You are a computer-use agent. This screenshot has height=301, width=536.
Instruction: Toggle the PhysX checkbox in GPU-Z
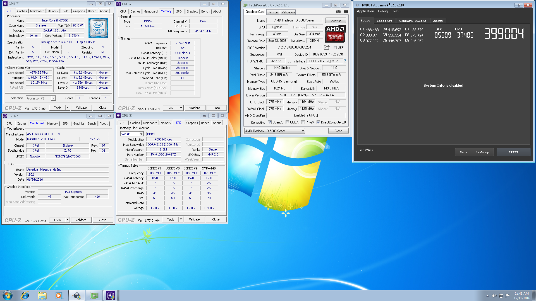pyautogui.click(x=303, y=122)
